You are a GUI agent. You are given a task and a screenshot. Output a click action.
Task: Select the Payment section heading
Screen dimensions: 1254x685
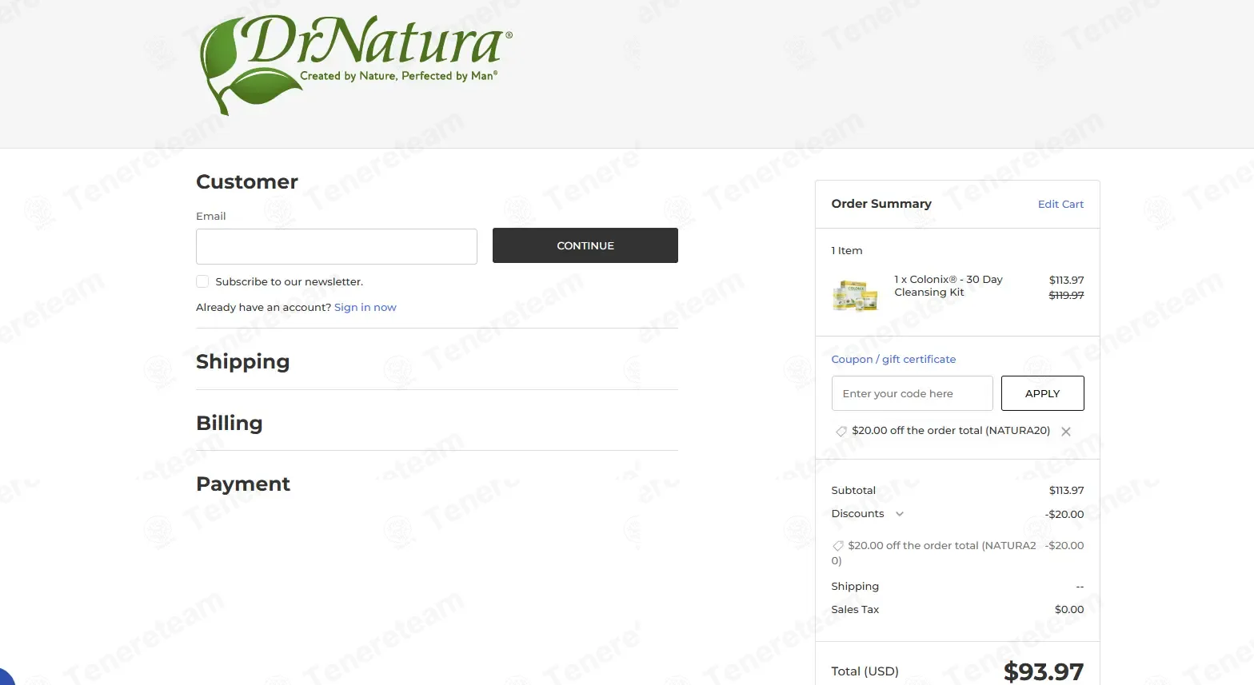pos(243,484)
